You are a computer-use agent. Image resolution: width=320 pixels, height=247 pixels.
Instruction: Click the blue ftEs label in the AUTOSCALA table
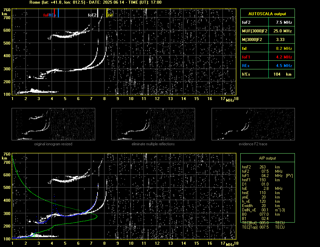tap(246, 66)
